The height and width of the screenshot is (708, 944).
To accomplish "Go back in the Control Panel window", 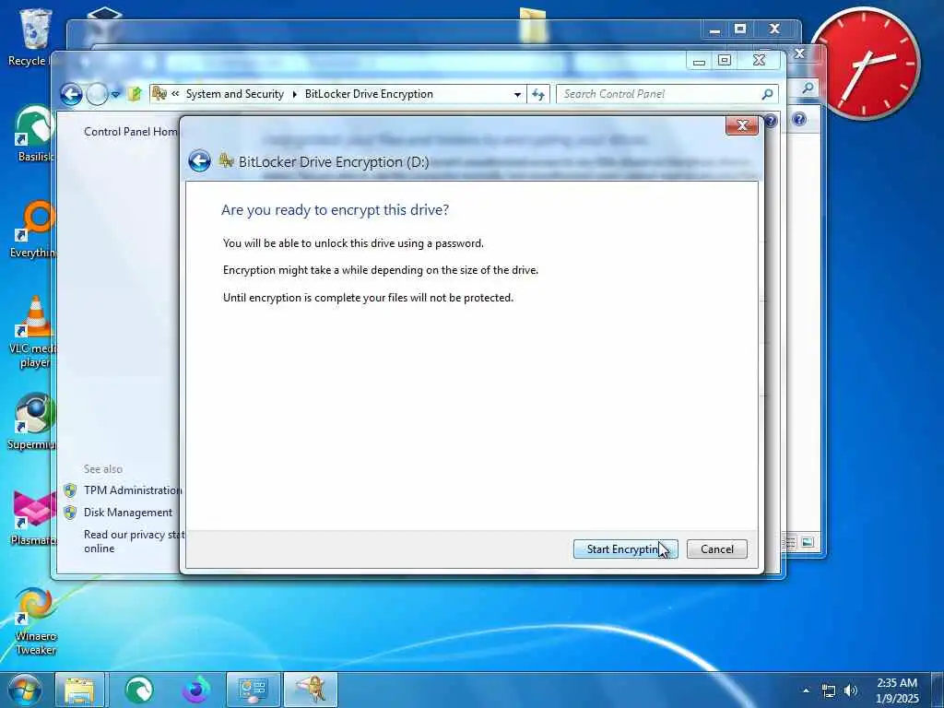I will click(71, 94).
